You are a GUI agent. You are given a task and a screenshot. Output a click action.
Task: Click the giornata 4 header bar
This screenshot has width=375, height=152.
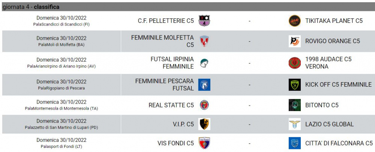pyautogui.click(x=187, y=7)
